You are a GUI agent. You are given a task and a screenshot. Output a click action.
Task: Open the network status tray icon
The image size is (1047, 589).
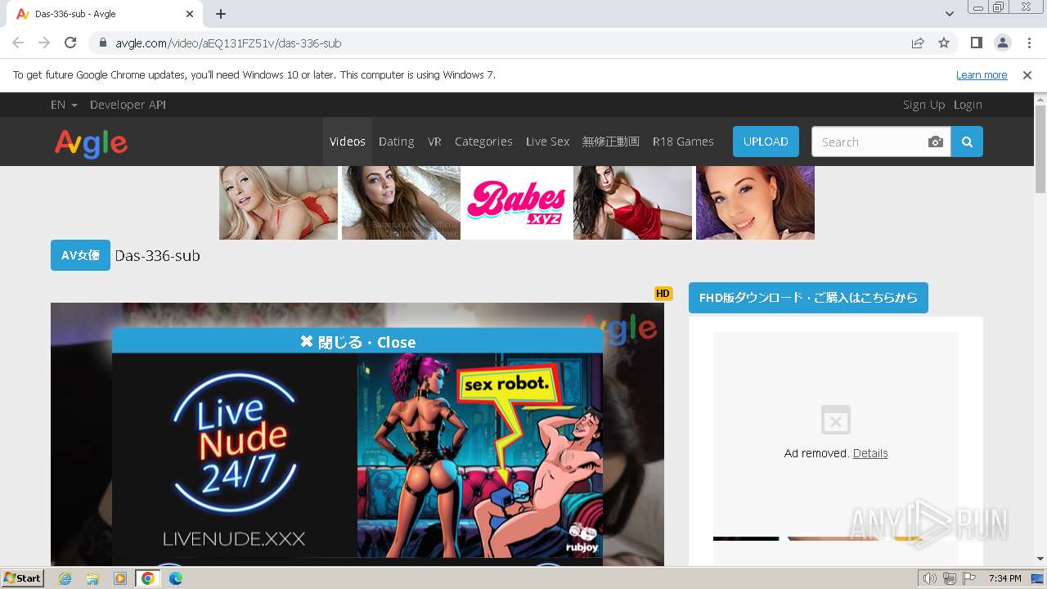point(949,578)
